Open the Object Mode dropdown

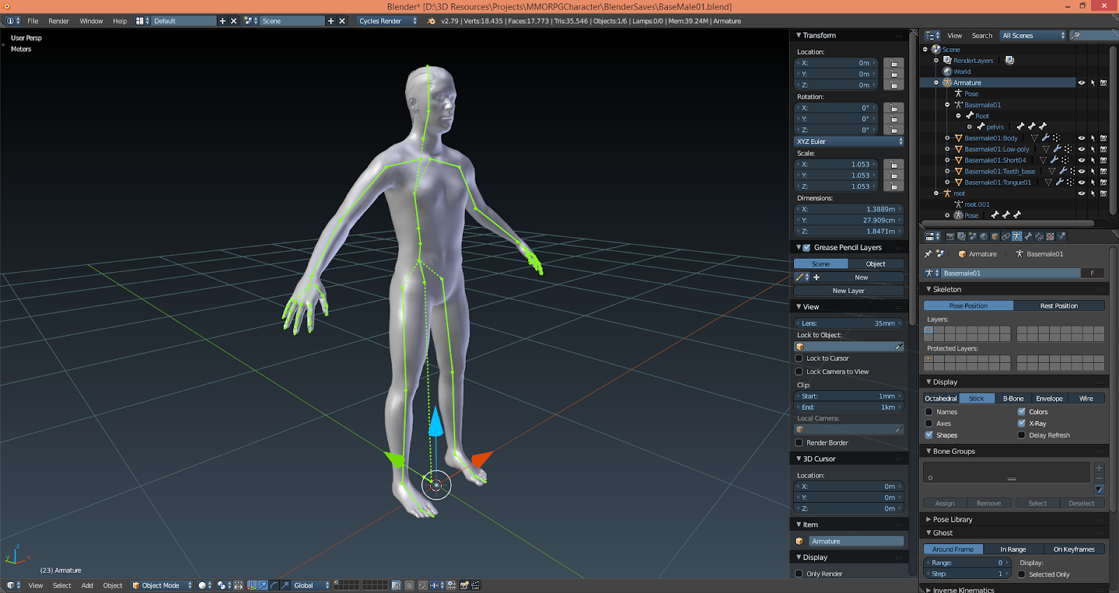(162, 585)
